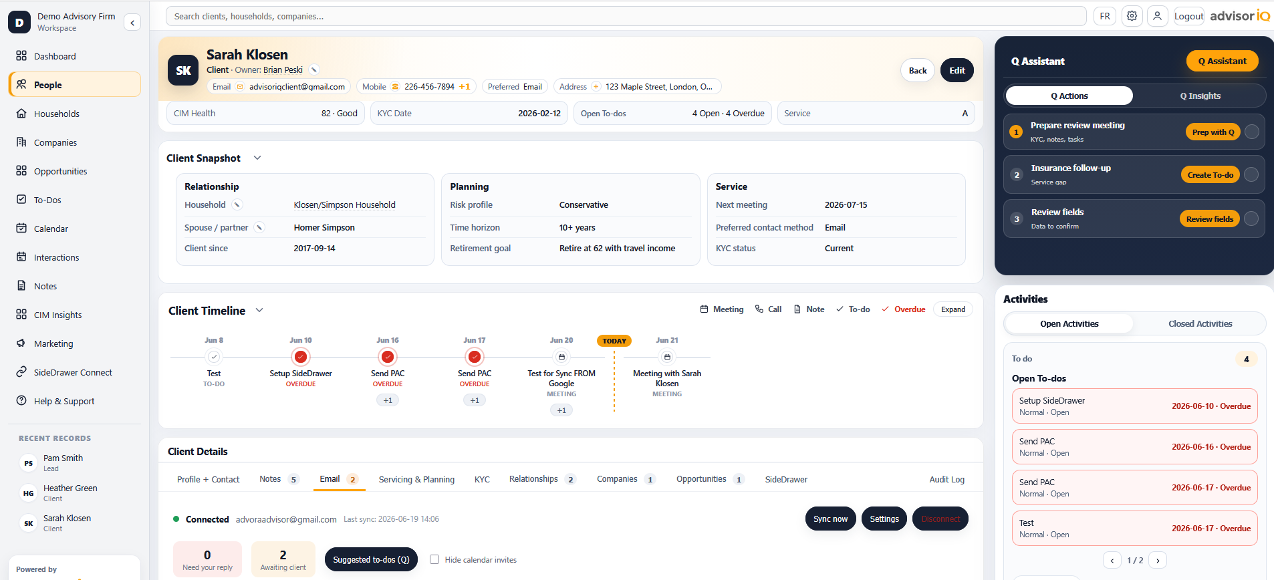Expand +1 items under Jun 16

pos(388,400)
